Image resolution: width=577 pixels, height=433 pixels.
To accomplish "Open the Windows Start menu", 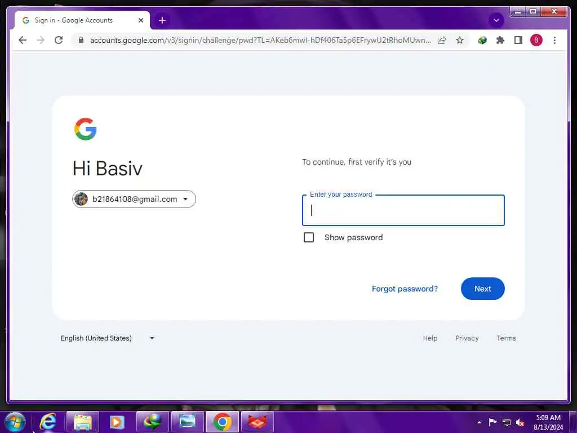I will [15, 422].
